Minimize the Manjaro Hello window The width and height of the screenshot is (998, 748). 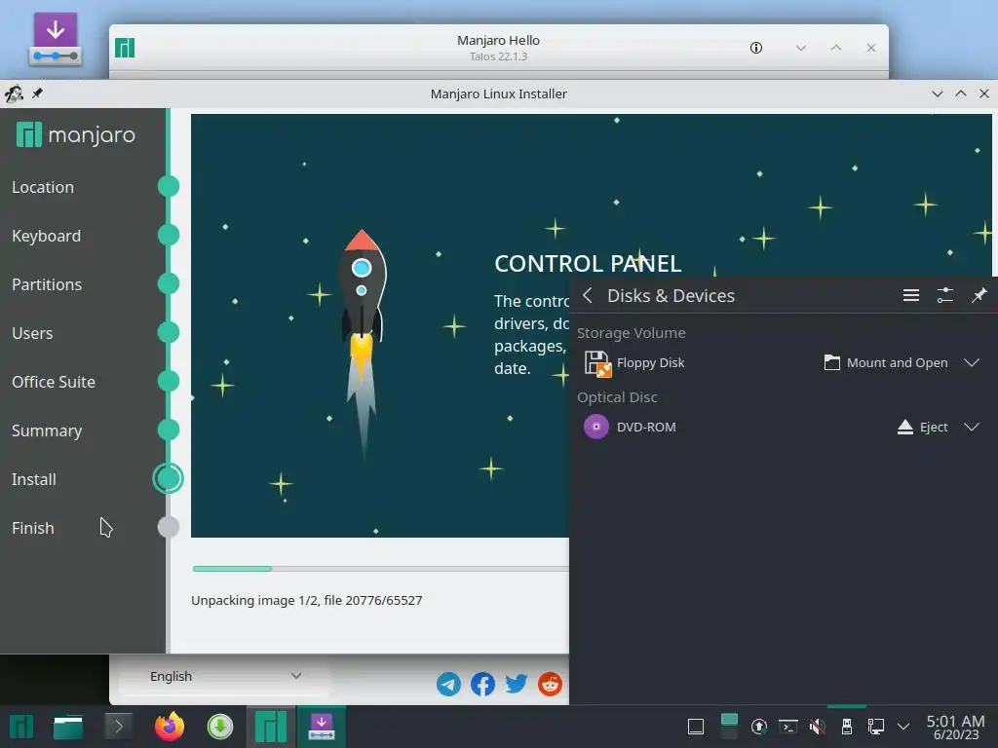coord(801,48)
